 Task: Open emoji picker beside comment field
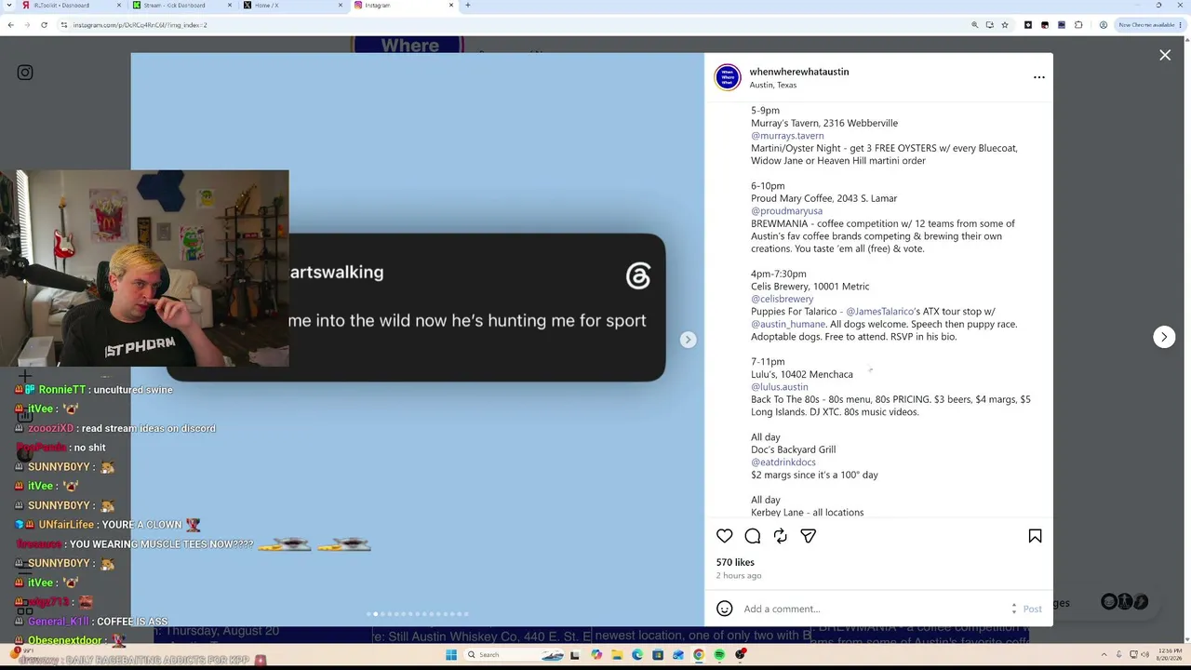point(725,609)
